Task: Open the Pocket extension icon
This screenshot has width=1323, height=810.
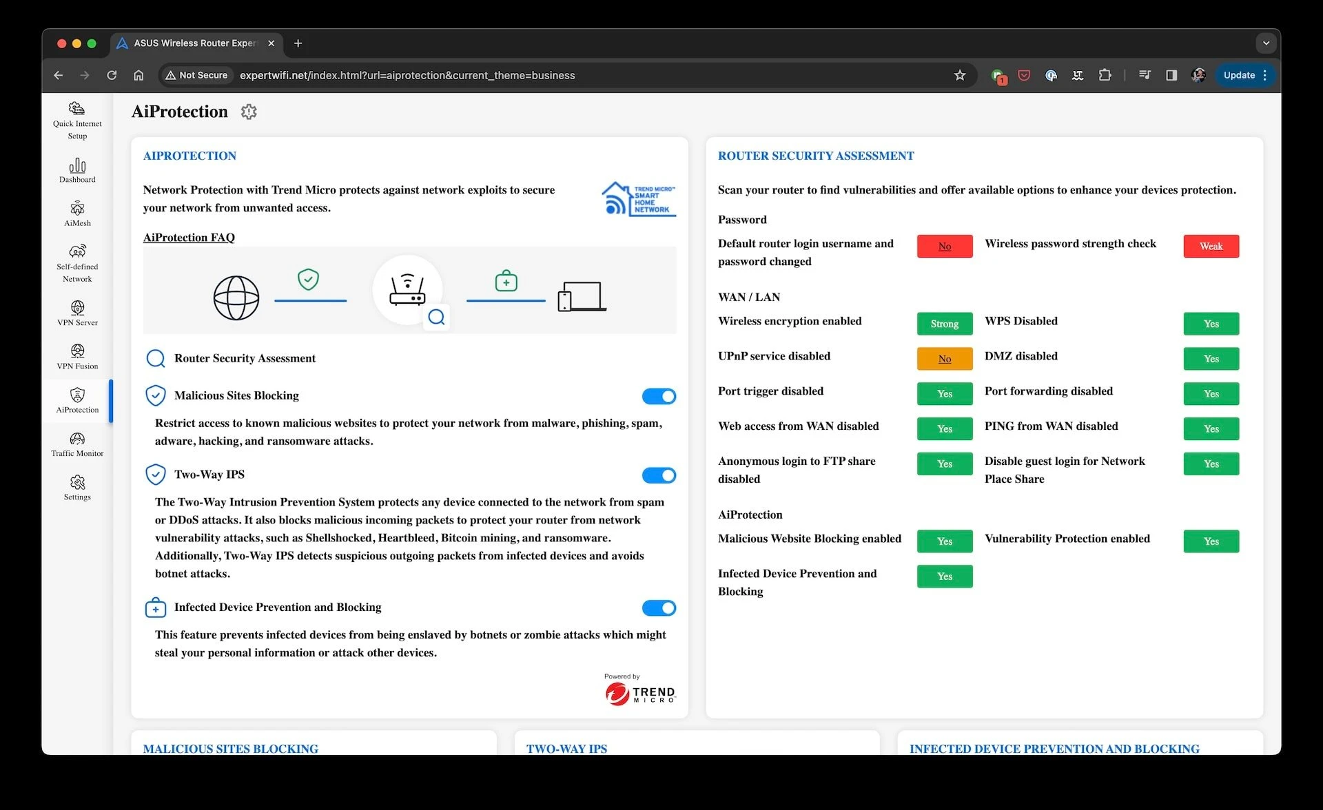Action: pos(1024,75)
